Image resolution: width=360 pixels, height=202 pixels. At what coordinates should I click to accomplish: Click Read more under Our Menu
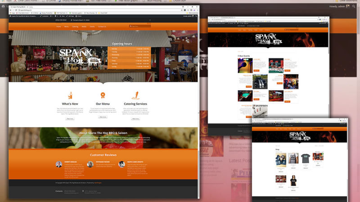[103, 117]
